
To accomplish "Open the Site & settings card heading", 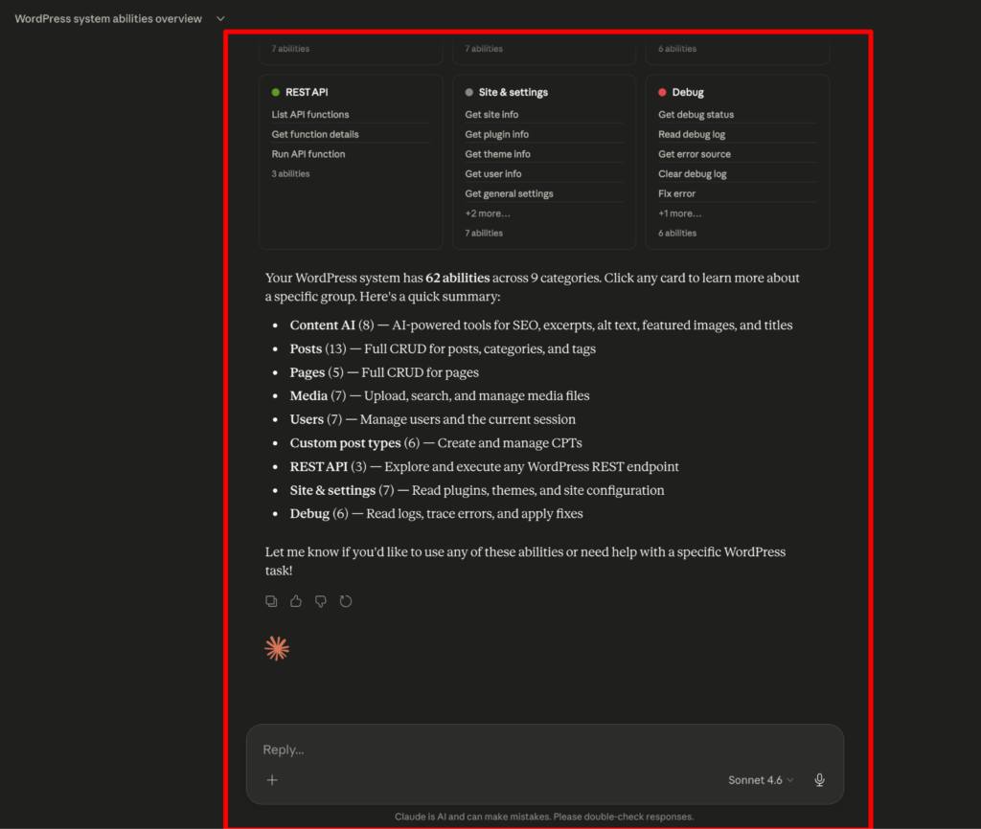I will click(513, 92).
